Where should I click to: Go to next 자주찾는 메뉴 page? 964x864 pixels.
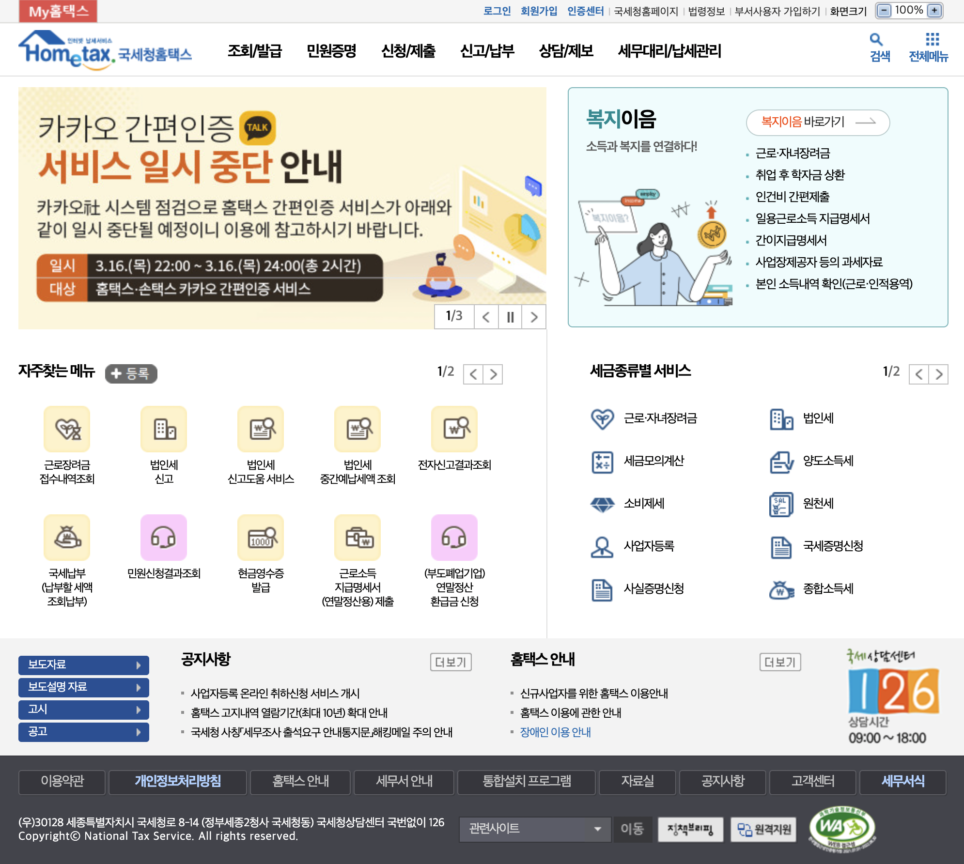point(493,374)
